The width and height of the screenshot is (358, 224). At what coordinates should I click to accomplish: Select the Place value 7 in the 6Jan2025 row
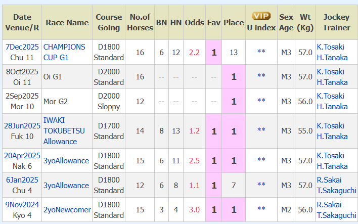coord(234,186)
